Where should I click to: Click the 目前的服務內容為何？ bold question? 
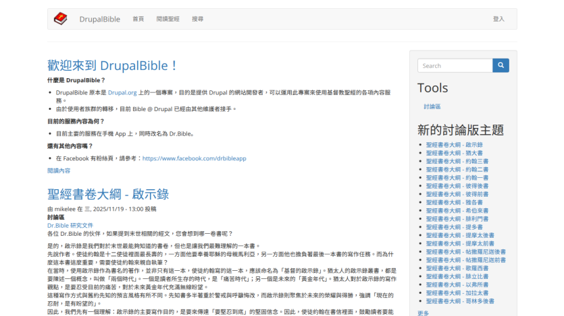click(76, 121)
